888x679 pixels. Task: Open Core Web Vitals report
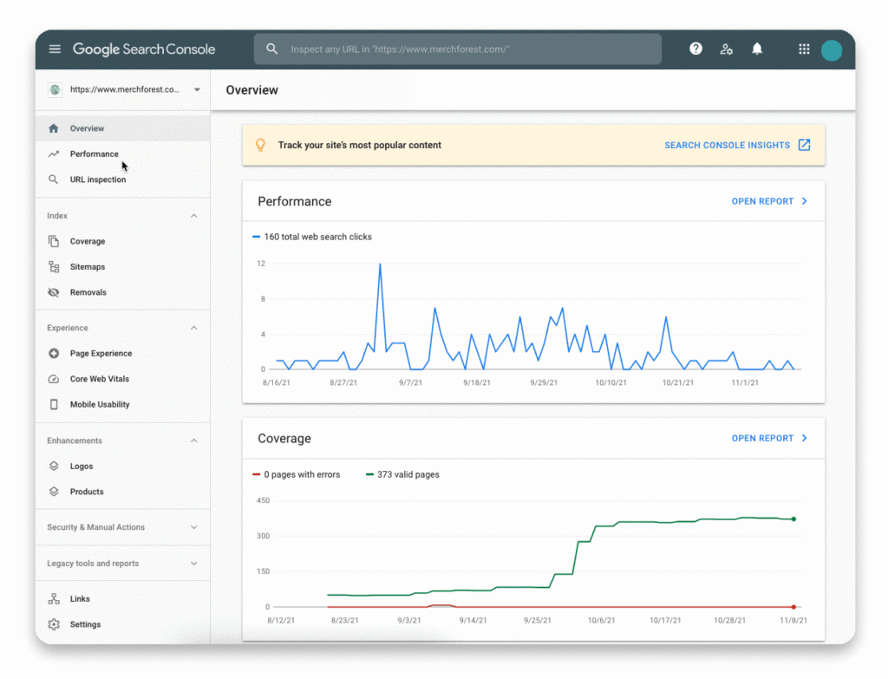[x=123, y=379]
